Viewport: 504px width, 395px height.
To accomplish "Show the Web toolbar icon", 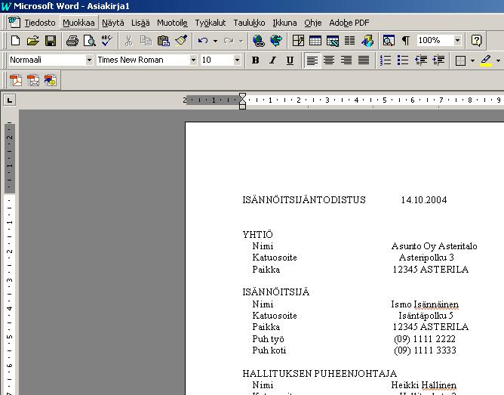I will click(276, 41).
